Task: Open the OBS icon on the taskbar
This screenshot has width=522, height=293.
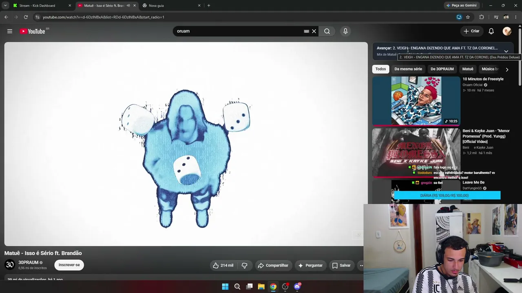Action: [x=285, y=286]
